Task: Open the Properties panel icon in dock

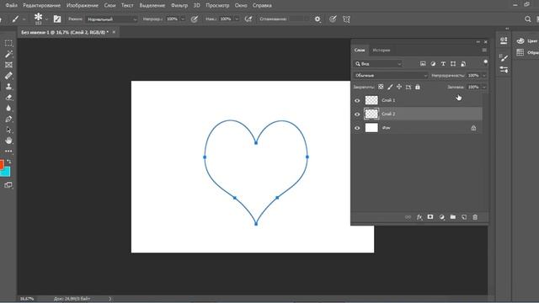Action: coord(504,41)
